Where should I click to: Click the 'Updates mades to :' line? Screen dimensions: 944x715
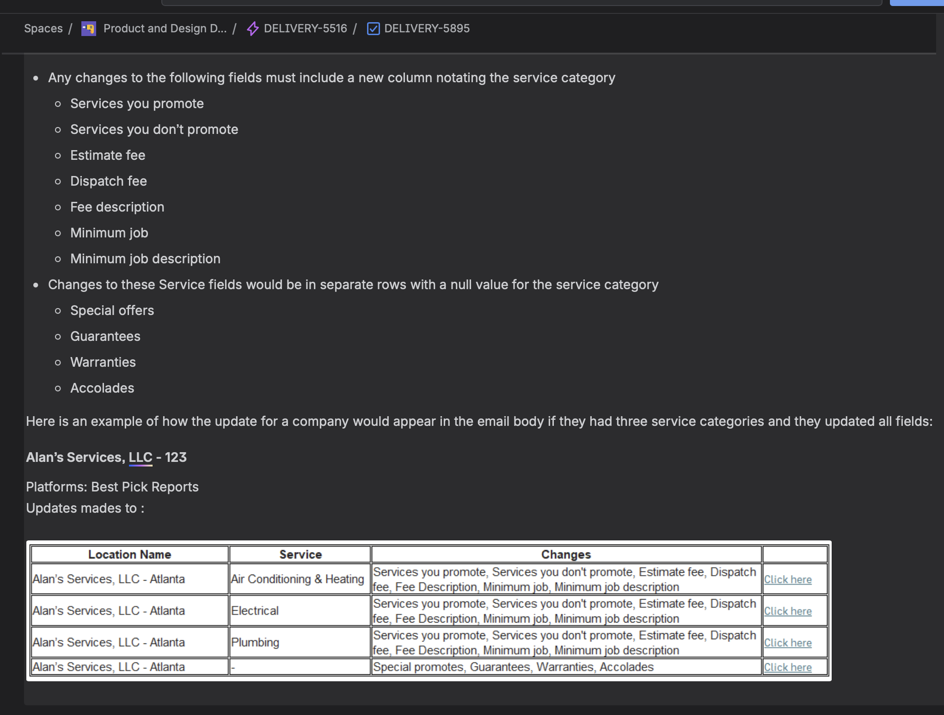(85, 508)
